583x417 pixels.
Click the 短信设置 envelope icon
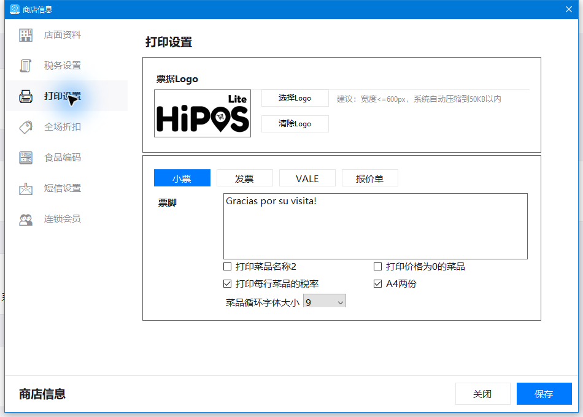(x=26, y=188)
